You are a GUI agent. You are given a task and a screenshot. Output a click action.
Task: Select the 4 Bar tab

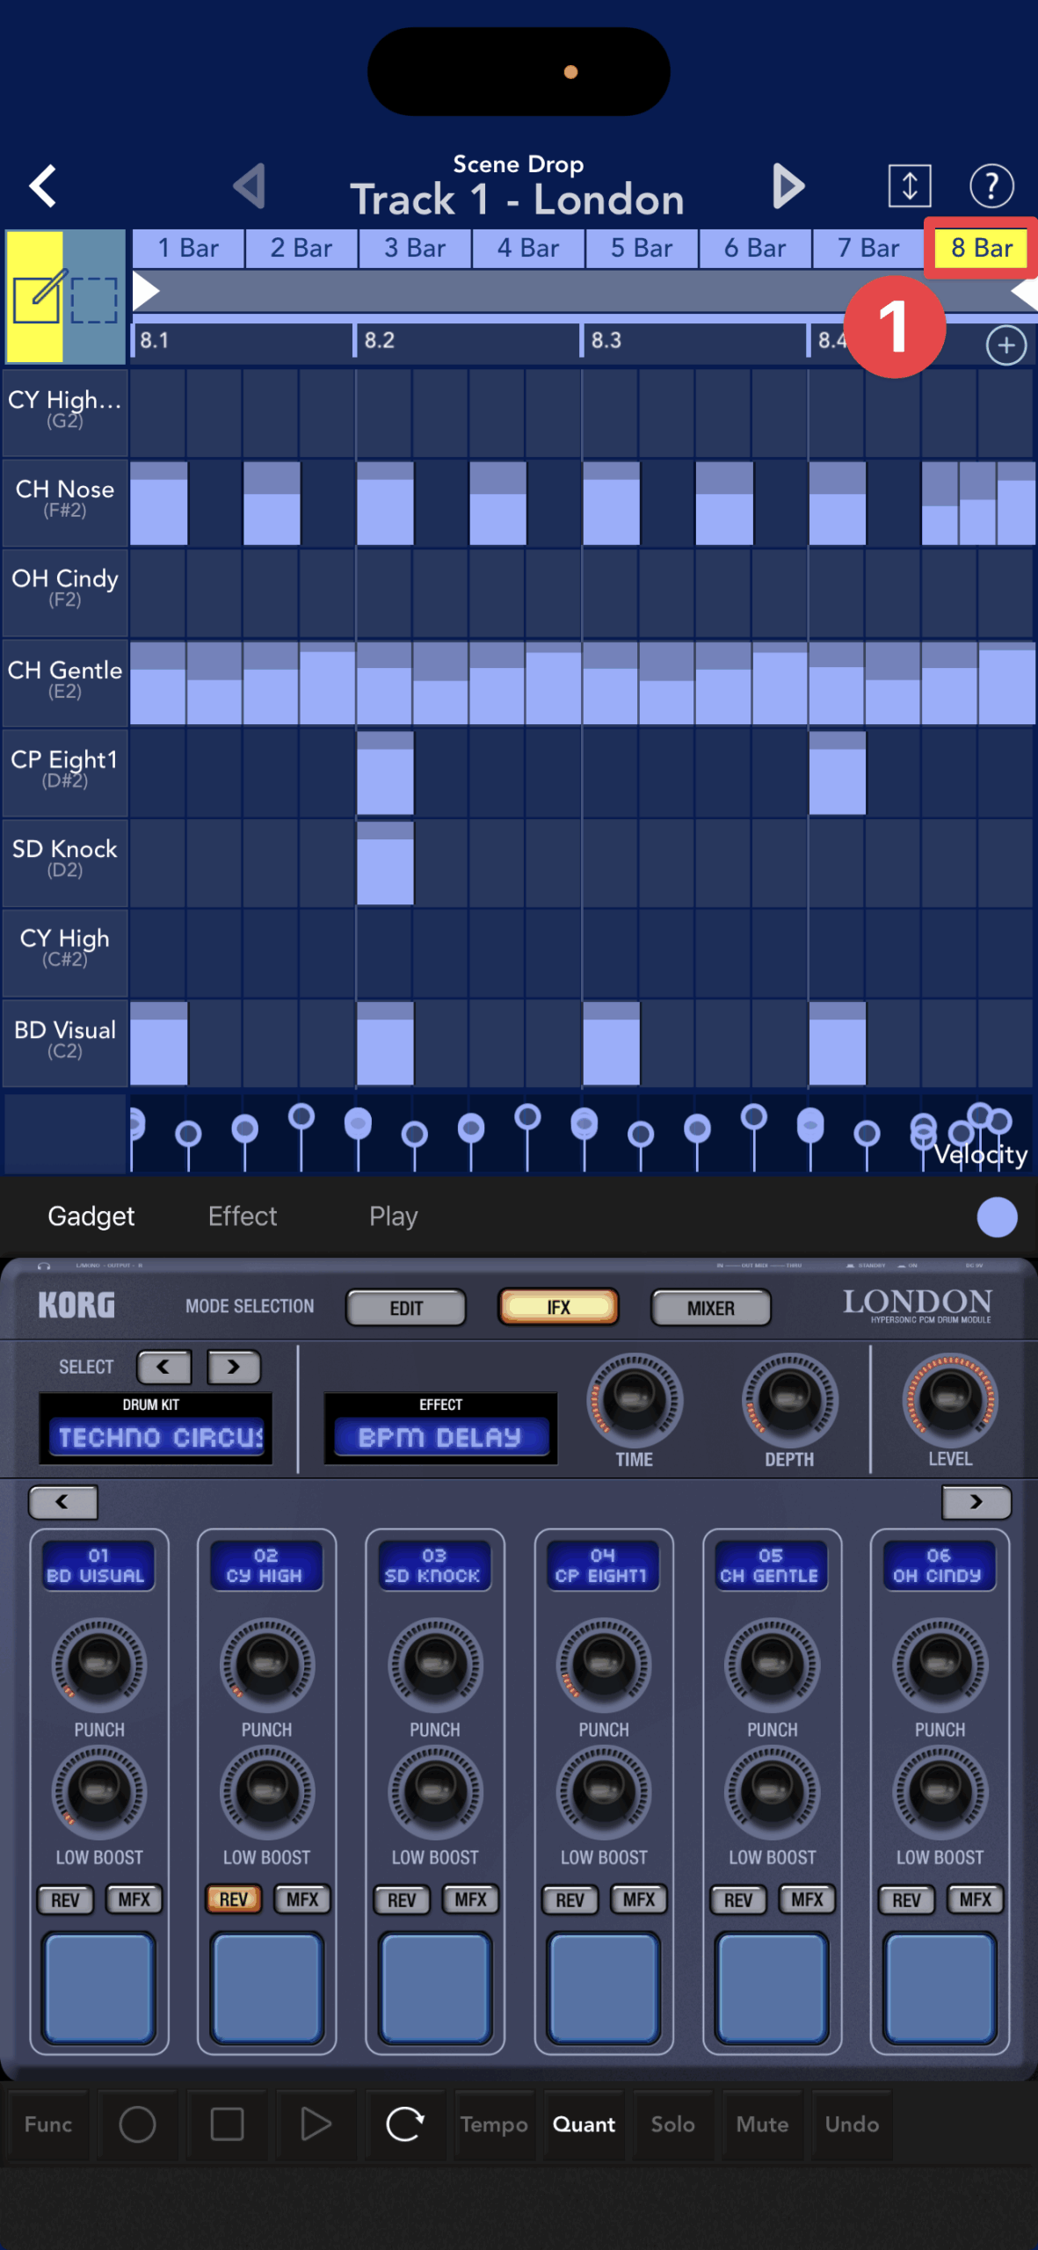click(x=527, y=249)
